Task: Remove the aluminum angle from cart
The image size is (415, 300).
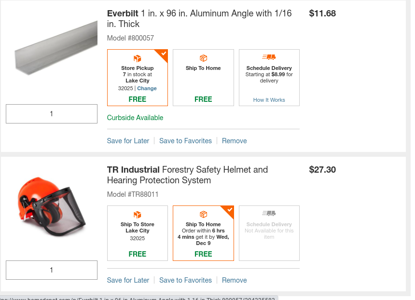Action: pyautogui.click(x=235, y=141)
